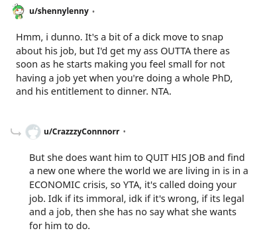This screenshot has height=249, width=265.
Task: Click the phrase "QUIT HIS JOB"
Action: [x=176, y=158]
